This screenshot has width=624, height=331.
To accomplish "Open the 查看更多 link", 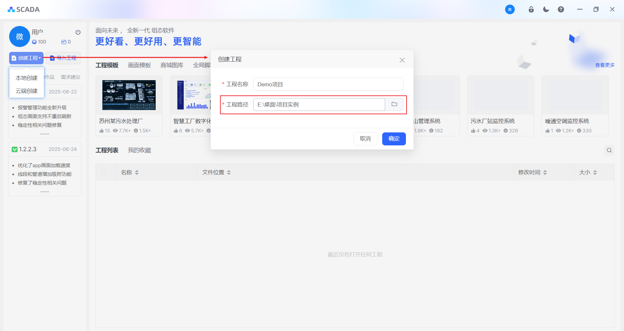I will tap(604, 65).
